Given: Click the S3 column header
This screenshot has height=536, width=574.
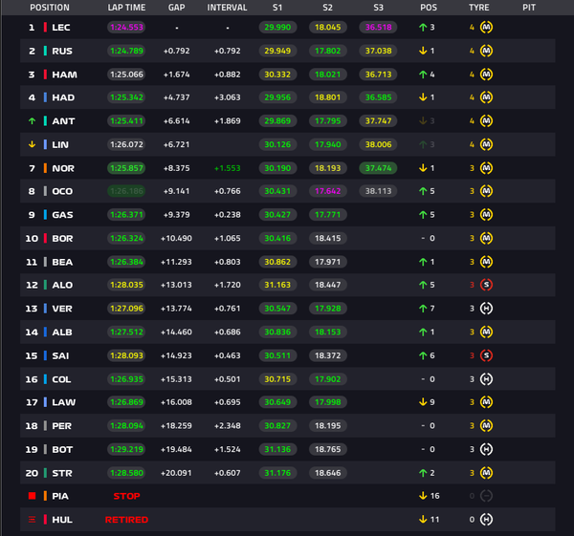Looking at the screenshot, I should 379,8.
